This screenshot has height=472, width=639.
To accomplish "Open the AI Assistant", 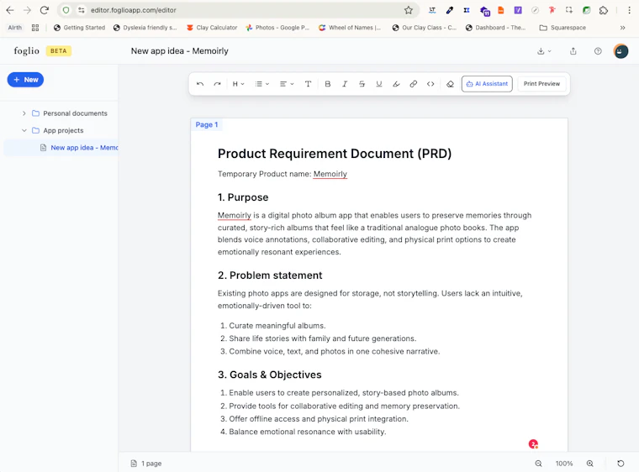I will (487, 84).
